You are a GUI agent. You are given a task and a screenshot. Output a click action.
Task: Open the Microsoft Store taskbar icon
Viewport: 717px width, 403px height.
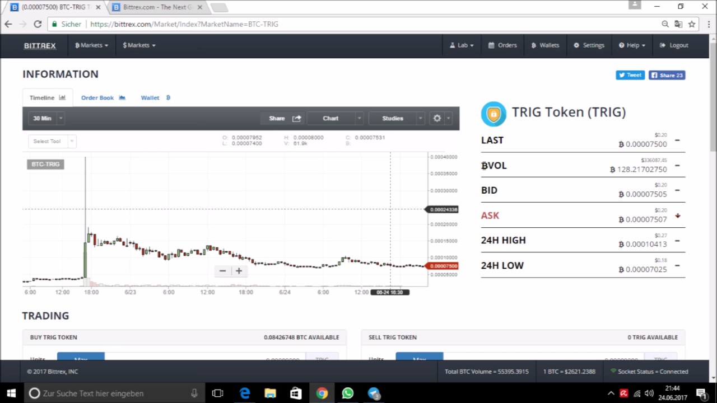296,393
